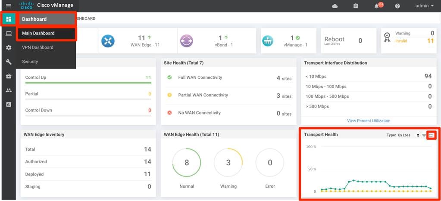
Task: Click the certificate ribbon icon
Action: coord(387,37)
